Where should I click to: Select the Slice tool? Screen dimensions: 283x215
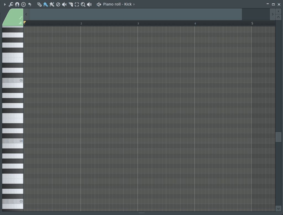click(x=70, y=4)
